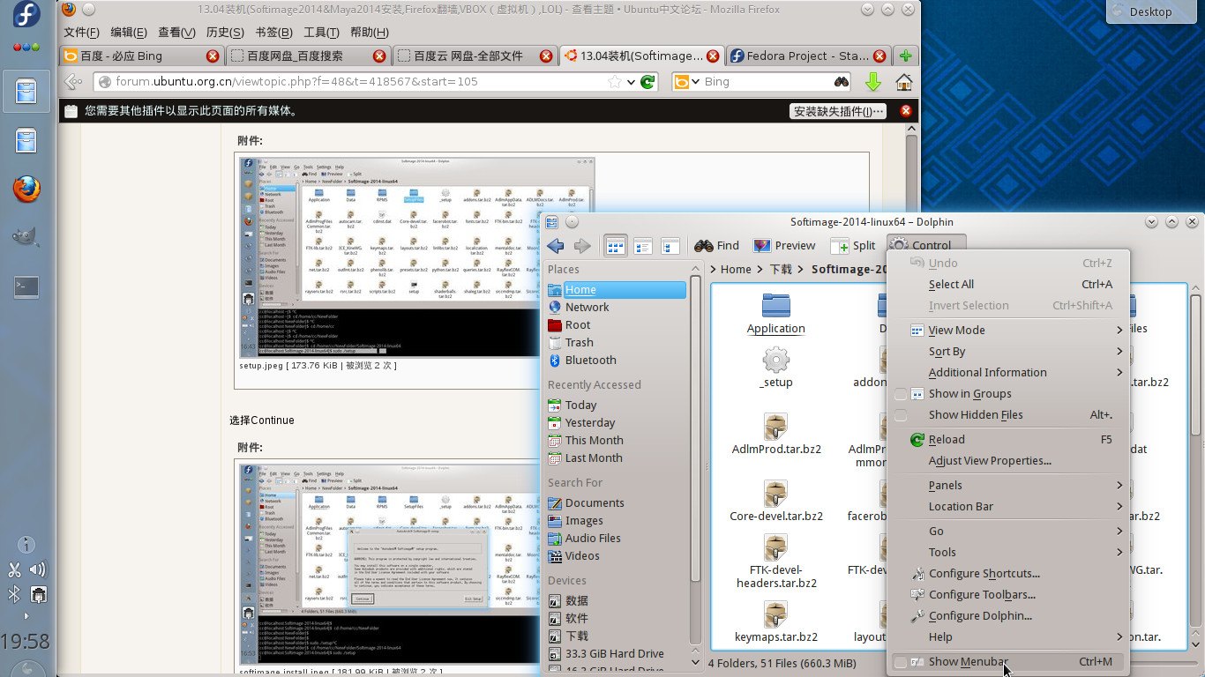
Task: Expand Go submenu
Action: pos(1009,531)
